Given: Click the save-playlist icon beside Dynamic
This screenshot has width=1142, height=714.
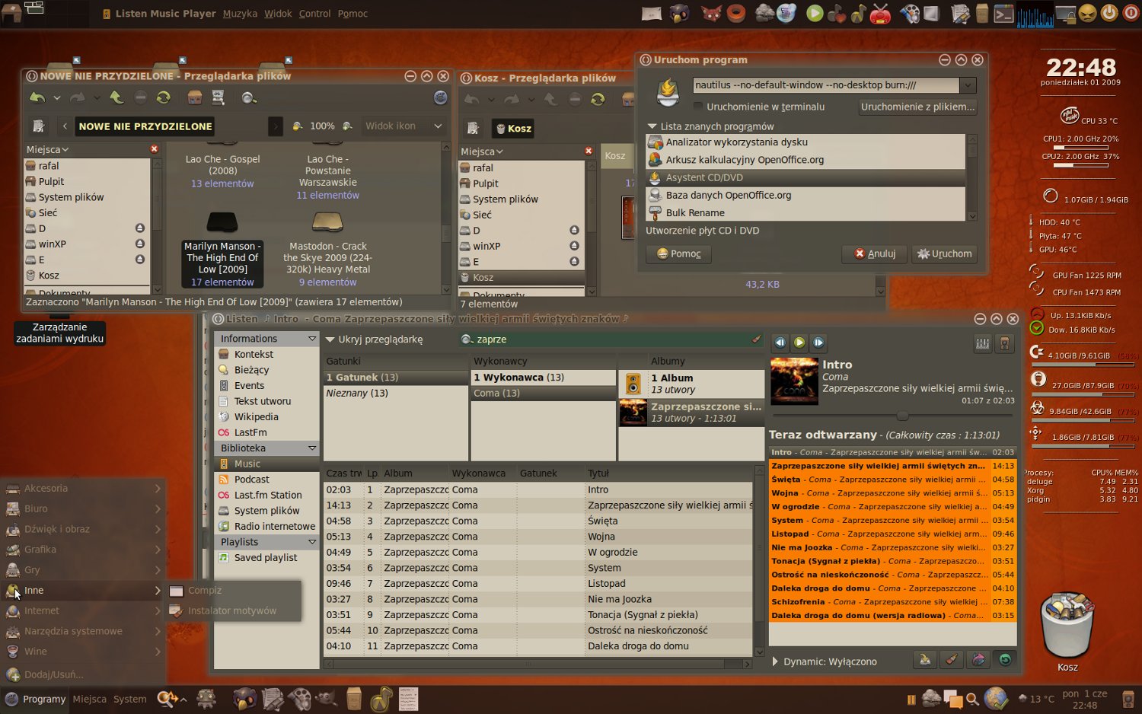Looking at the screenshot, I should pos(925,660).
